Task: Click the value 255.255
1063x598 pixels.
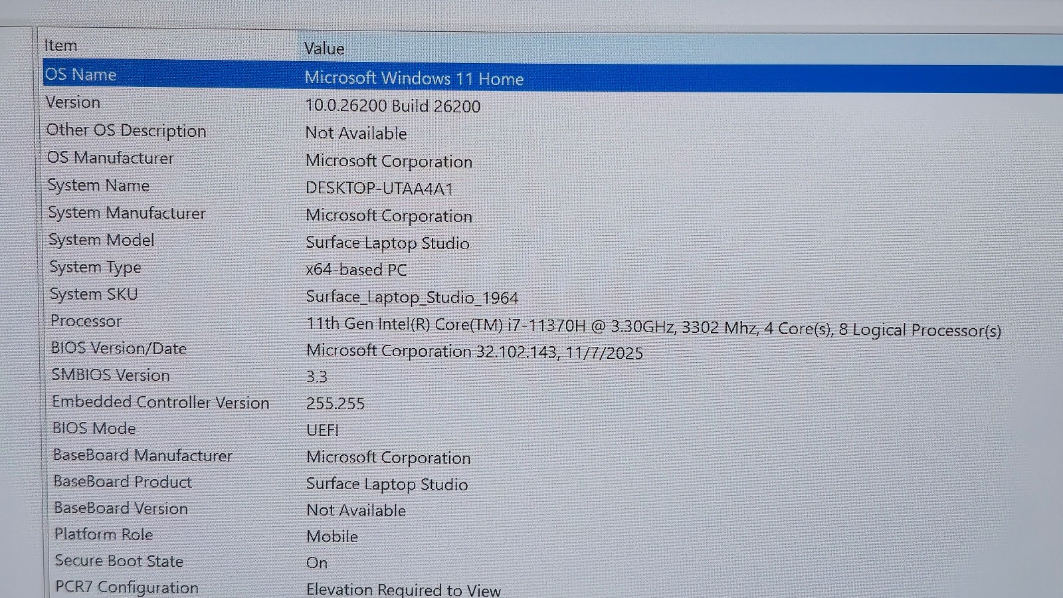Action: pos(336,403)
